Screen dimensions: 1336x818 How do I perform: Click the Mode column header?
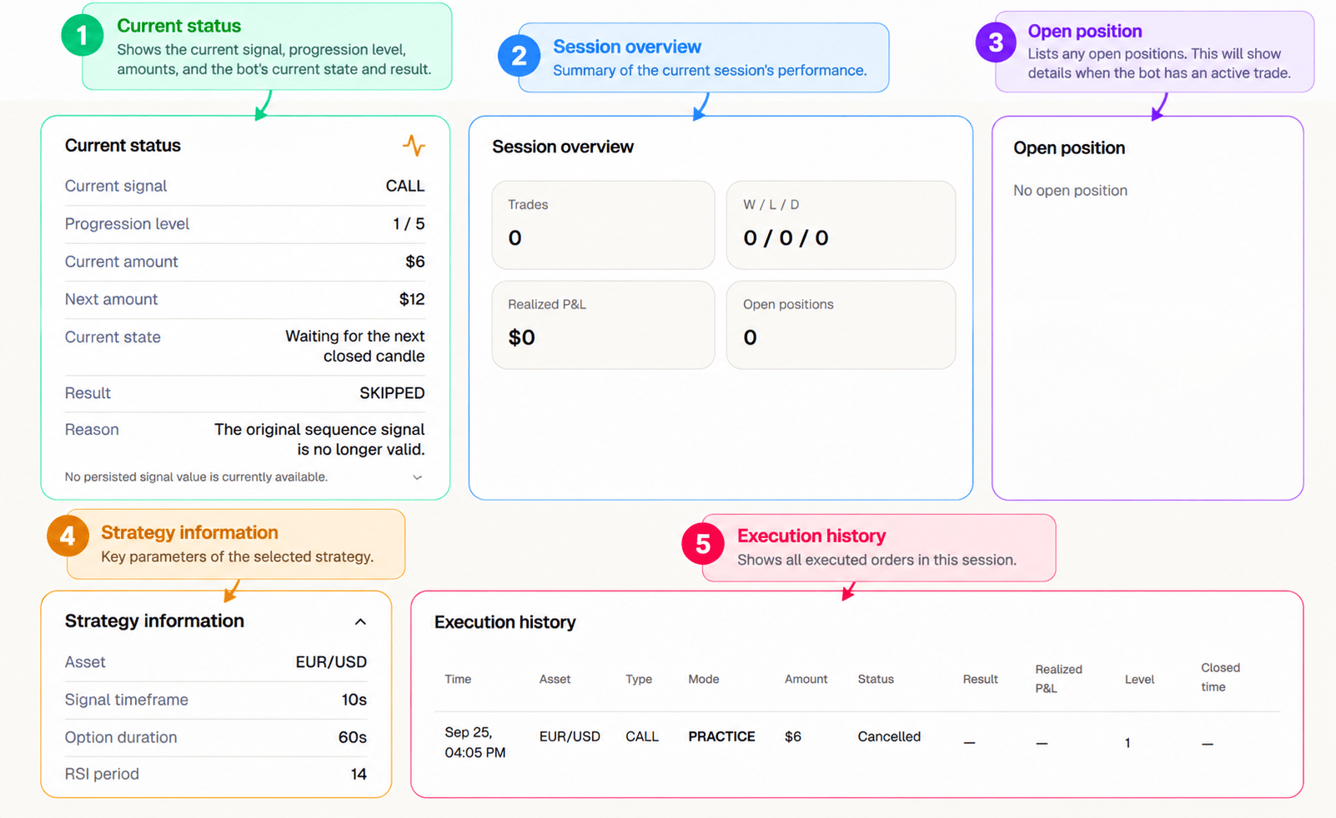(703, 680)
